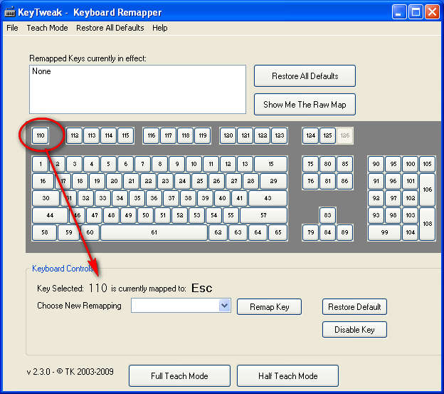
Task: Select function key 116
Action: pyautogui.click(x=152, y=135)
